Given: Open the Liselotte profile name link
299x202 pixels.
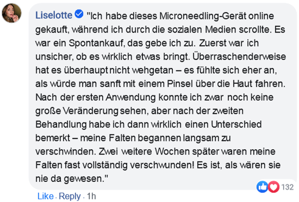Looking at the screenshot, I should tap(54, 15).
